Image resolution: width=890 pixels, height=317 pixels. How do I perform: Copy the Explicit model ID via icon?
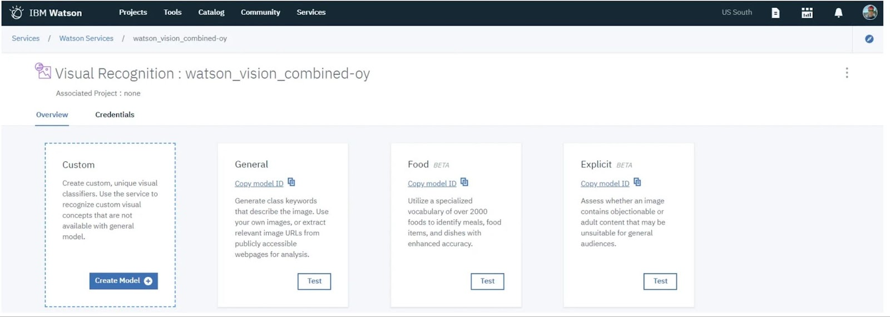(637, 182)
